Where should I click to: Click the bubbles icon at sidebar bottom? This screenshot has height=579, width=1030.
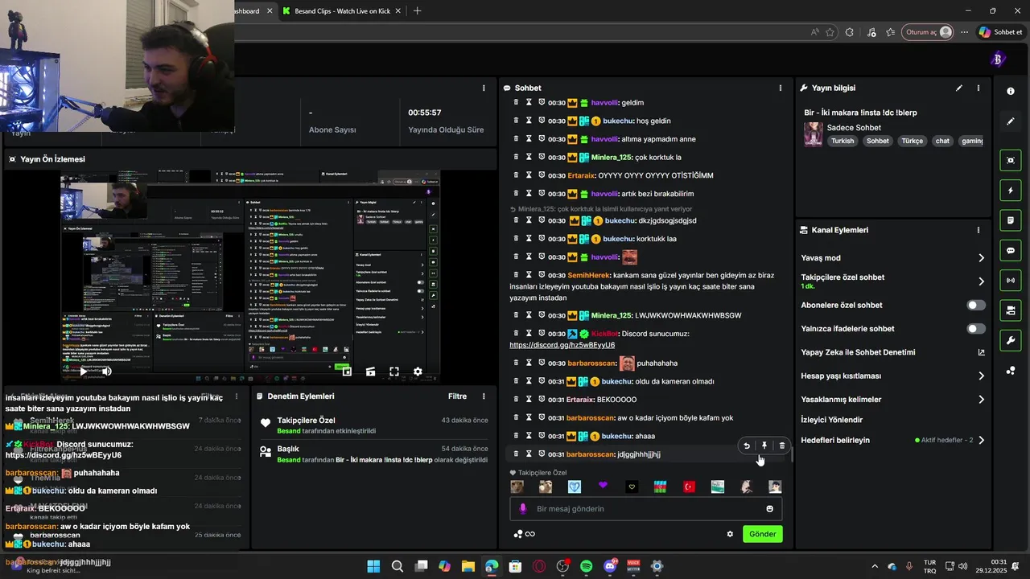tap(1011, 371)
